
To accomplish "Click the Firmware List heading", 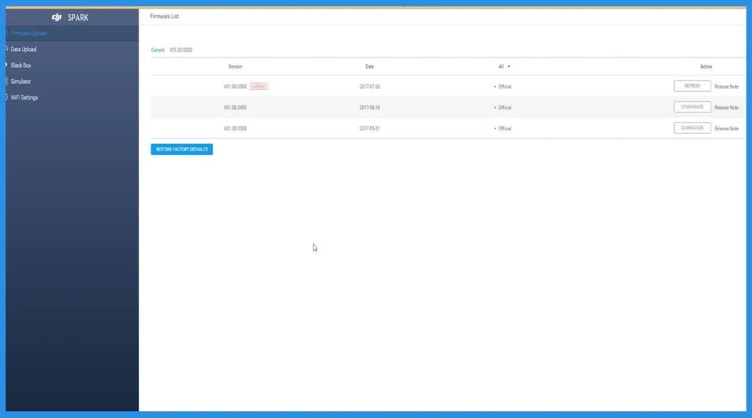I will click(164, 17).
